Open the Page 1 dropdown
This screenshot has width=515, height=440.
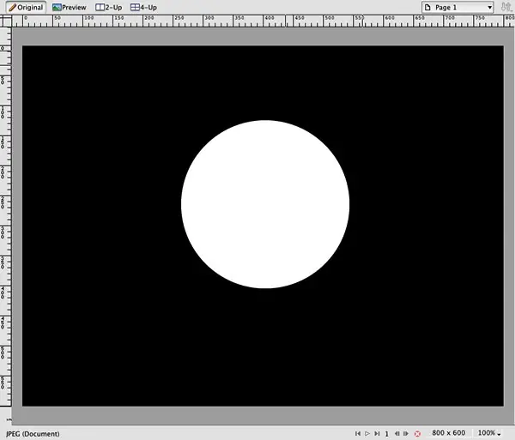coord(457,7)
